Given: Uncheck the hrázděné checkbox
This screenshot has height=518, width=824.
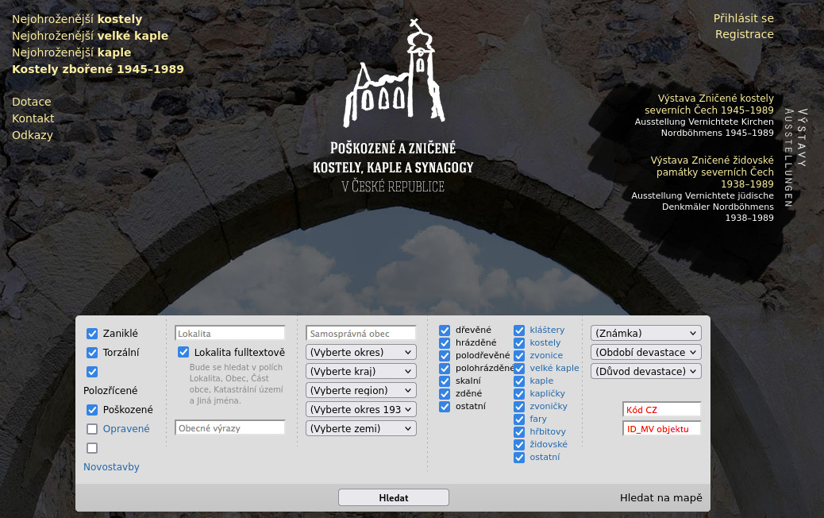Looking at the screenshot, I should [x=445, y=343].
